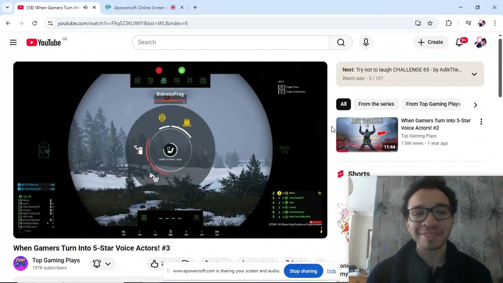503x283 pixels.
Task: Install app icon in the address bar
Action: (x=418, y=23)
